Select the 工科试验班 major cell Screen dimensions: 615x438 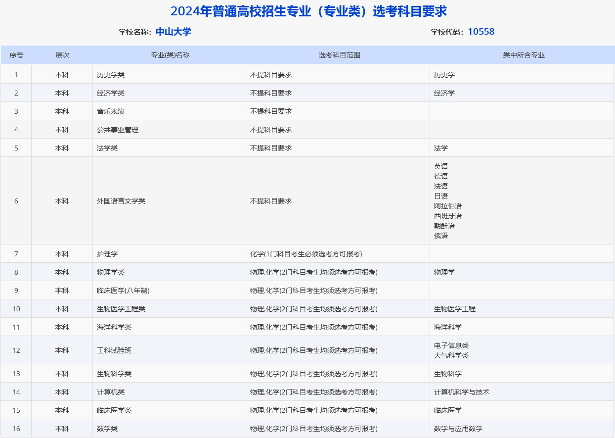click(170, 350)
